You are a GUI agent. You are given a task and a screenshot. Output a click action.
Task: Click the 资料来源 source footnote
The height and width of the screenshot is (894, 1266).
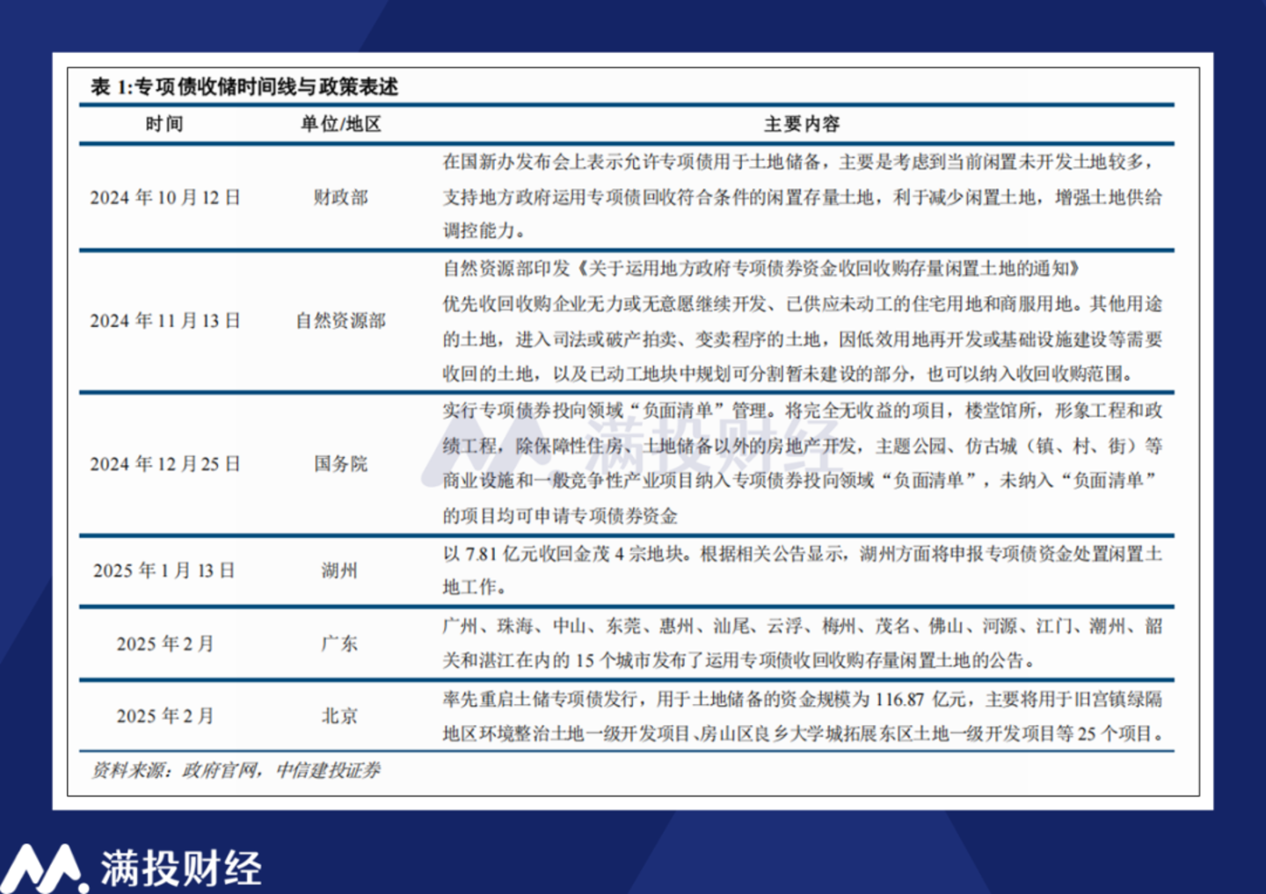236,770
